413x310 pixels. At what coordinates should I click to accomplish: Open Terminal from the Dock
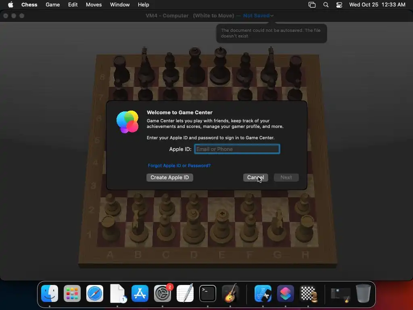208,293
